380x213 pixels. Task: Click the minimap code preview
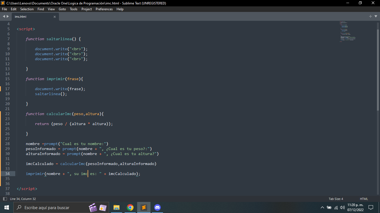(x=348, y=31)
